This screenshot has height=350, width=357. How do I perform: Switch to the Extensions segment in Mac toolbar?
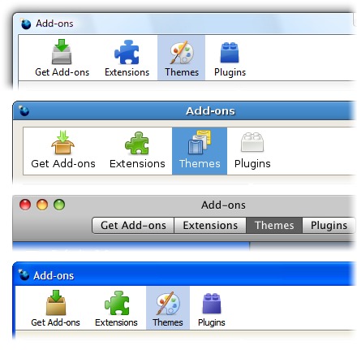pos(210,225)
